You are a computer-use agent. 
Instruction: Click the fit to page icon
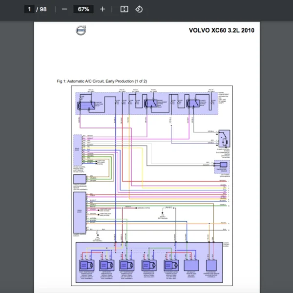point(124,9)
